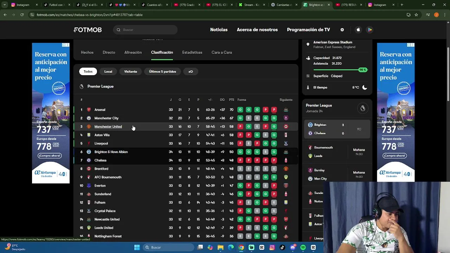Image resolution: width=450 pixels, height=253 pixels.
Task: Open Noticias in top navigation
Action: [x=219, y=30]
